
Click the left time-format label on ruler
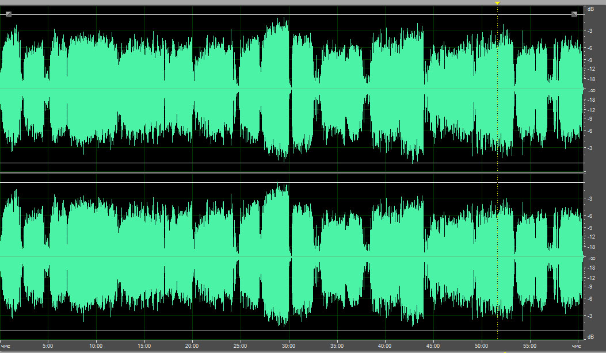(6, 346)
